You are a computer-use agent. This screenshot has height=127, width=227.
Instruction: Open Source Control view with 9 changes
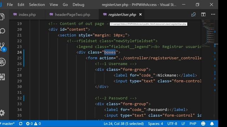[2, 47]
